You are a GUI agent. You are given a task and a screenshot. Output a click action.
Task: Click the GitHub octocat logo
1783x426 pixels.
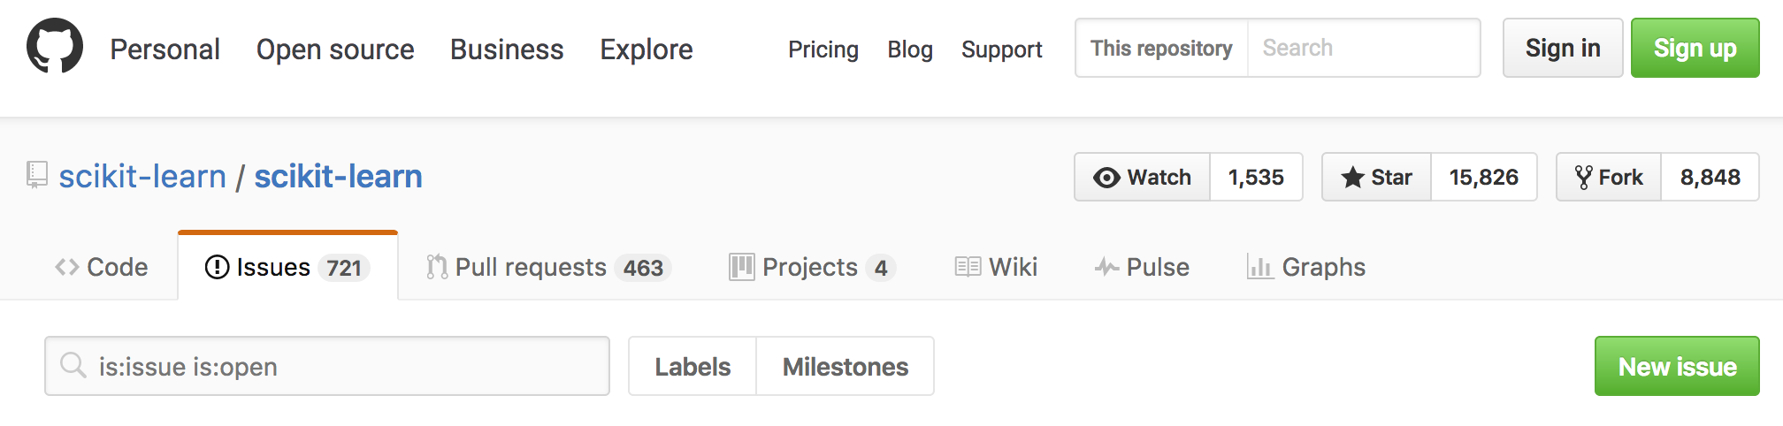click(x=55, y=46)
